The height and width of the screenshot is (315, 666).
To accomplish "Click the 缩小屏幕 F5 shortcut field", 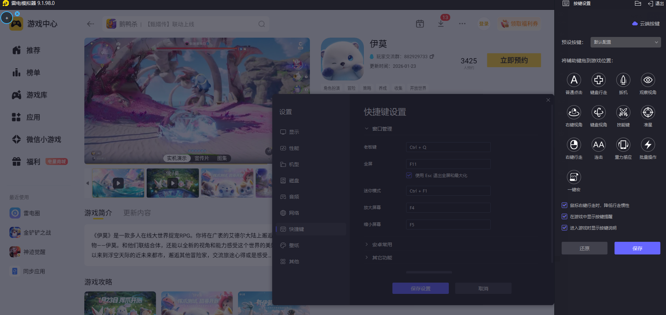I will pyautogui.click(x=448, y=225).
